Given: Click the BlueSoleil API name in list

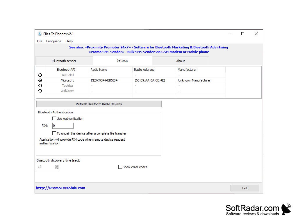Looking at the screenshot, I should point(67,75).
